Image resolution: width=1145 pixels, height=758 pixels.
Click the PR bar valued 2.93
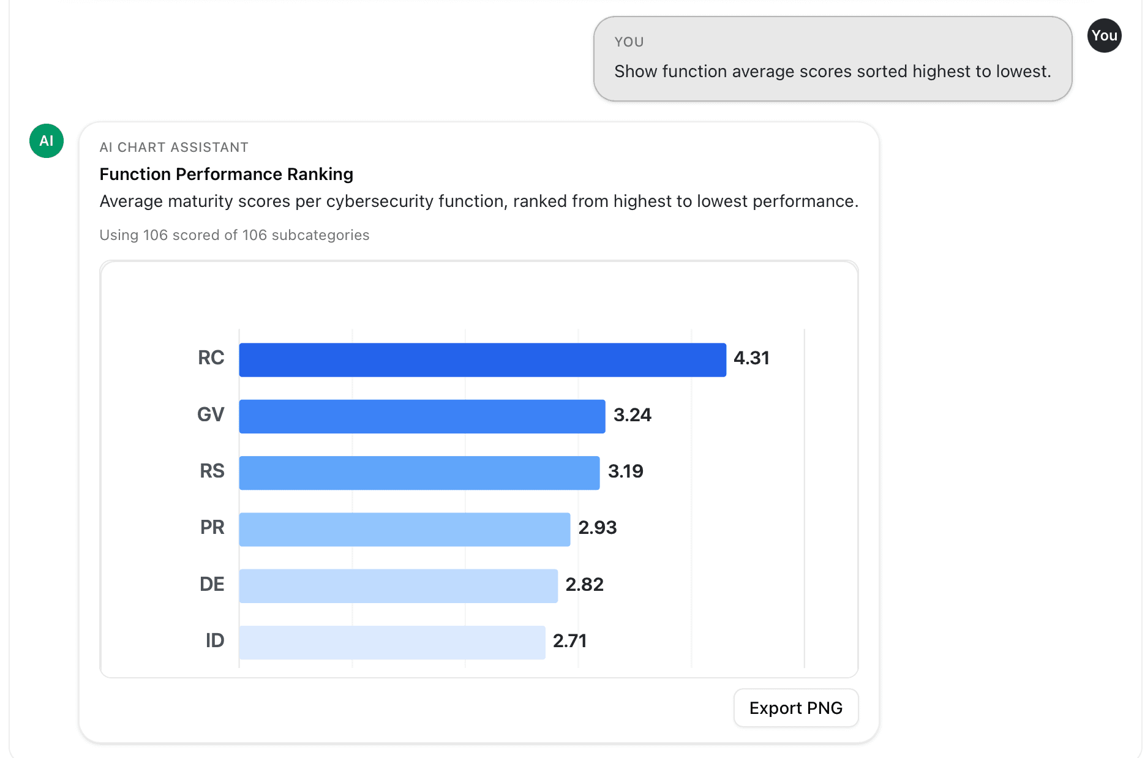tap(404, 529)
